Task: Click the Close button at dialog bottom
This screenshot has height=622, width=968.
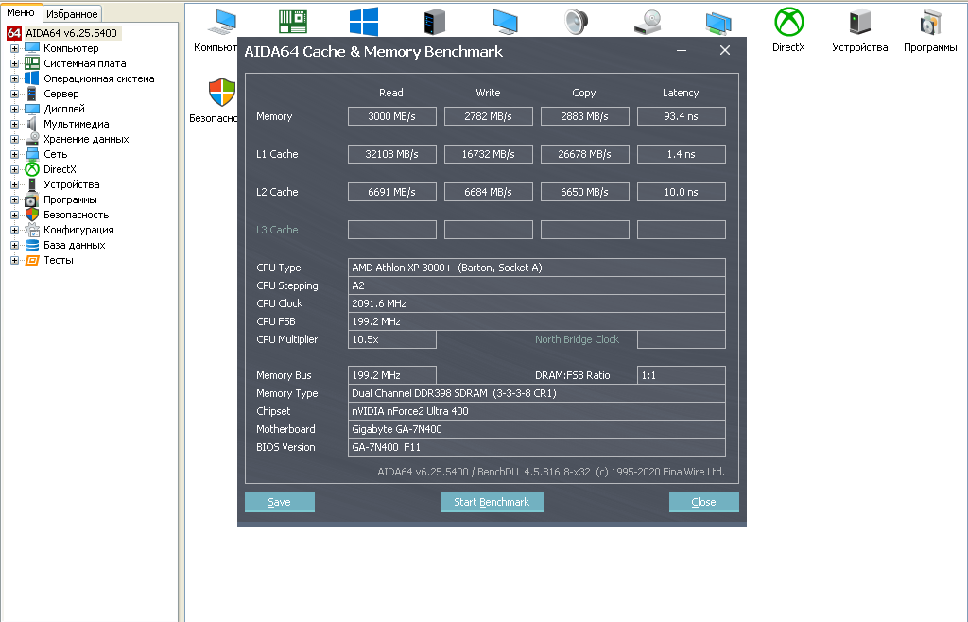Action: point(703,502)
